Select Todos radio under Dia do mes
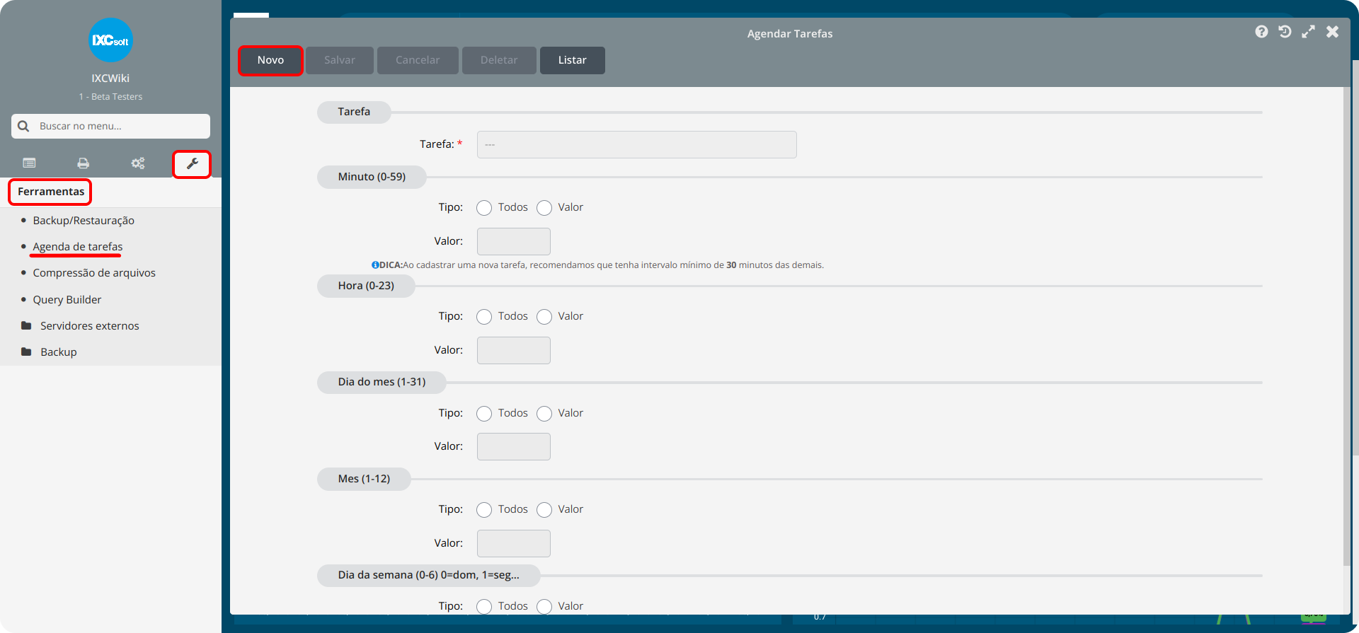 484,414
